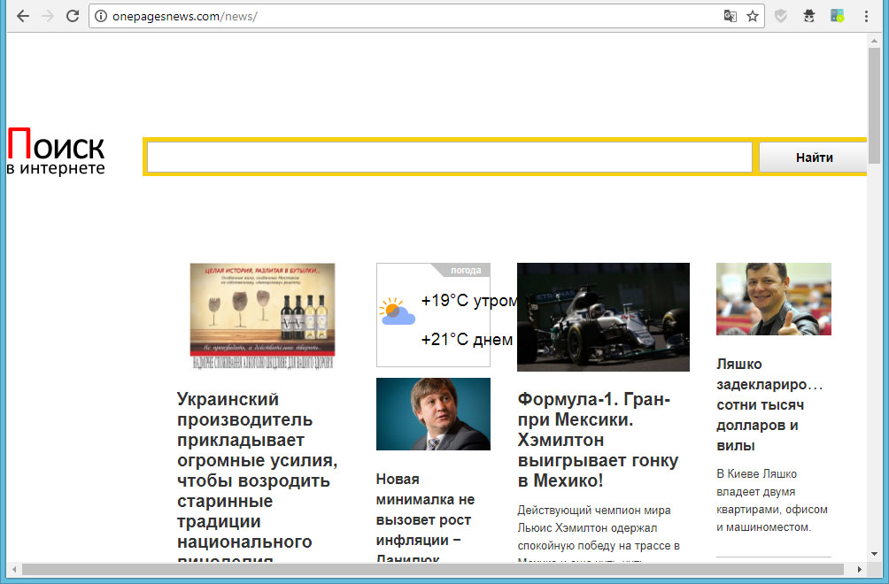Open the wine bottles advertisement image
Image resolution: width=889 pixels, height=584 pixels.
pos(262,315)
